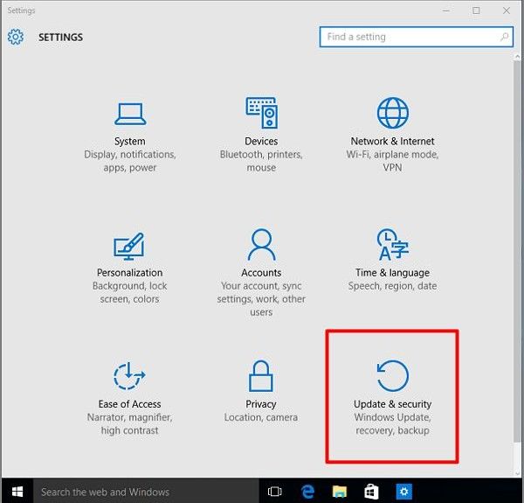Click the Search the web and Windows box
The height and width of the screenshot is (503, 524).
point(146,492)
